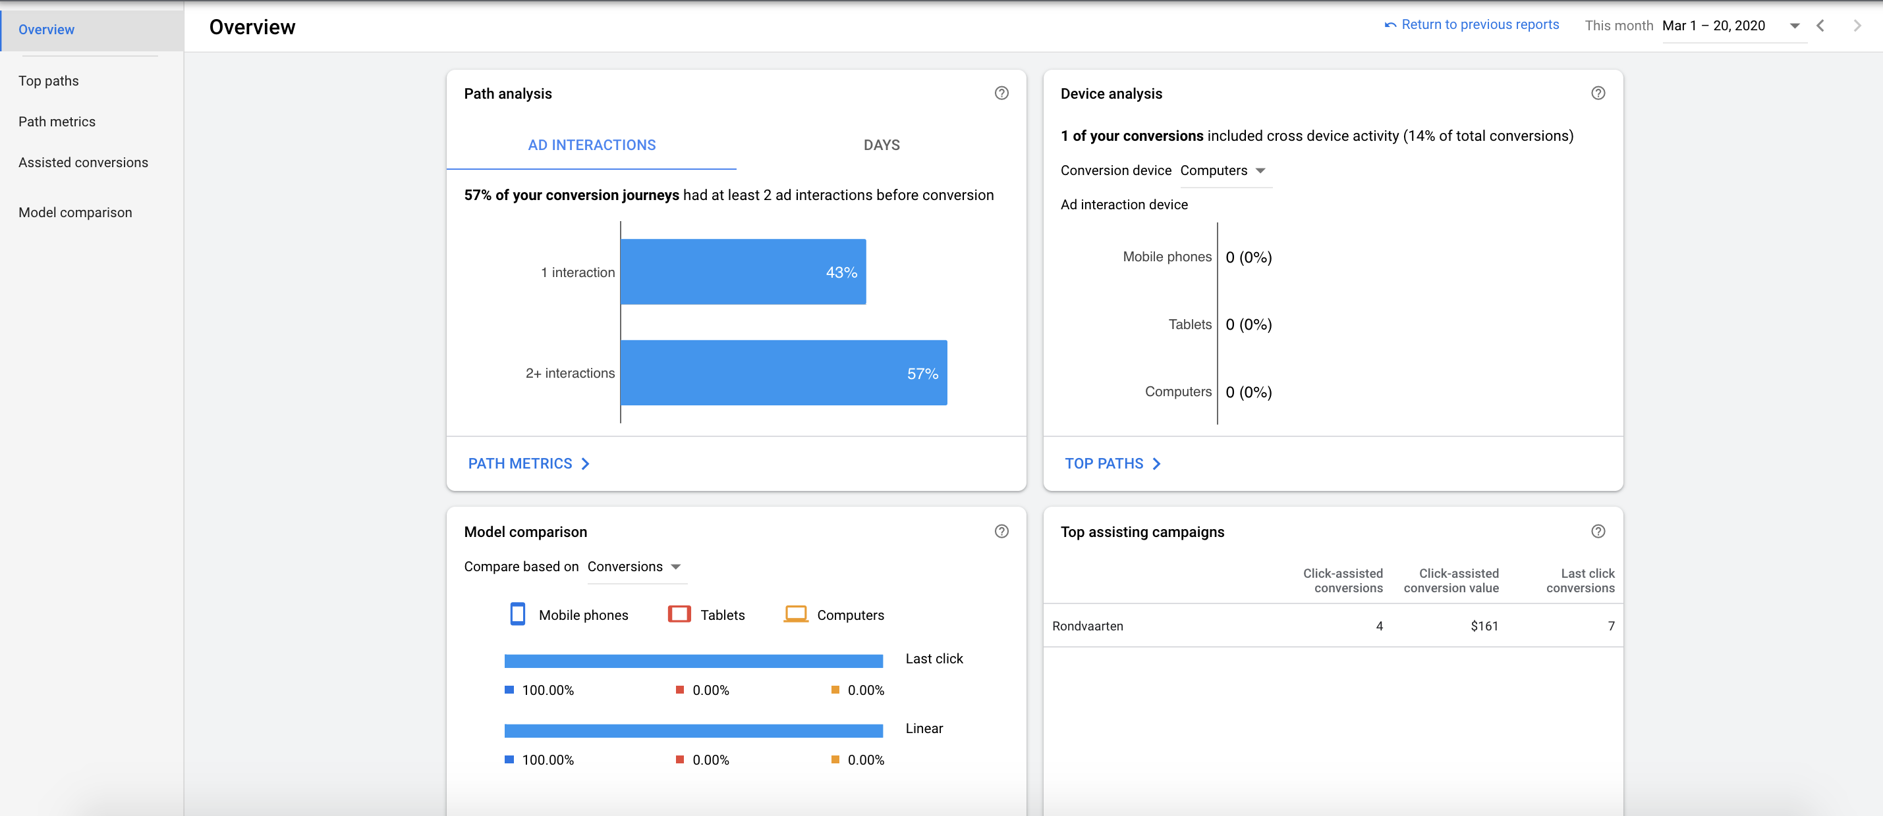The height and width of the screenshot is (816, 1883).
Task: Switch to the DAYS tab
Action: pyautogui.click(x=881, y=145)
